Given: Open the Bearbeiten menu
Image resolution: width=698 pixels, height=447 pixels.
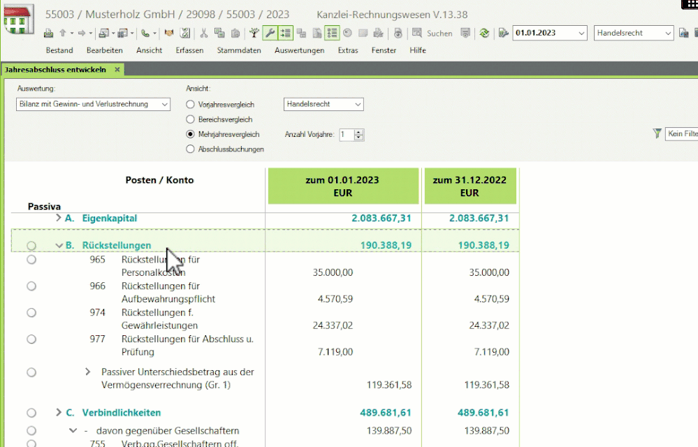Looking at the screenshot, I should 105,50.
